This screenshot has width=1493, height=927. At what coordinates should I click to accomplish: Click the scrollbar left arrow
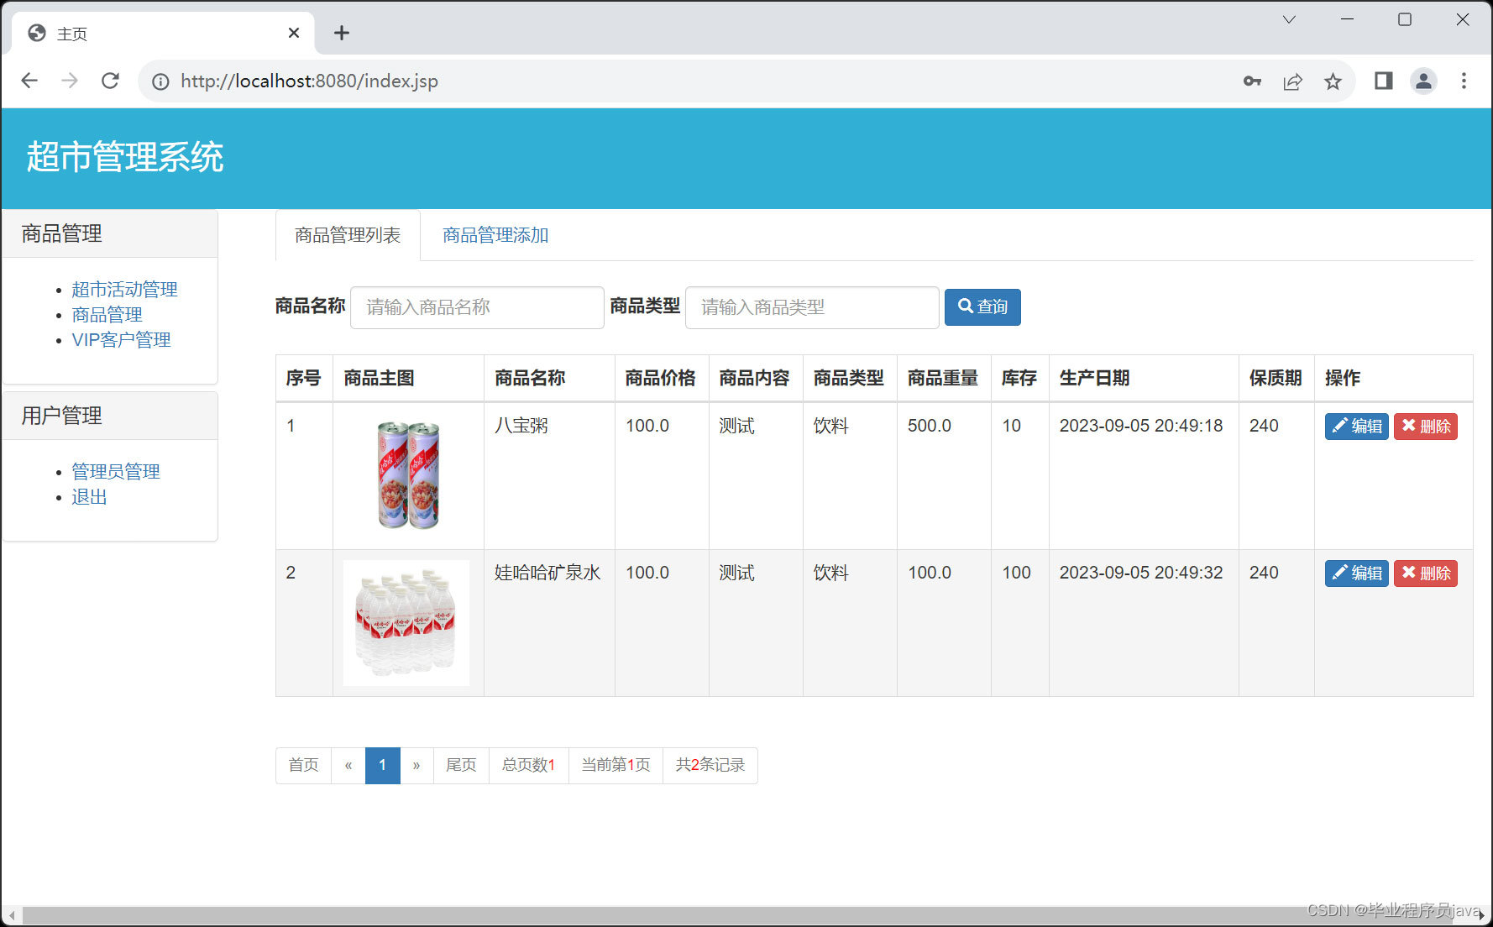(x=12, y=915)
